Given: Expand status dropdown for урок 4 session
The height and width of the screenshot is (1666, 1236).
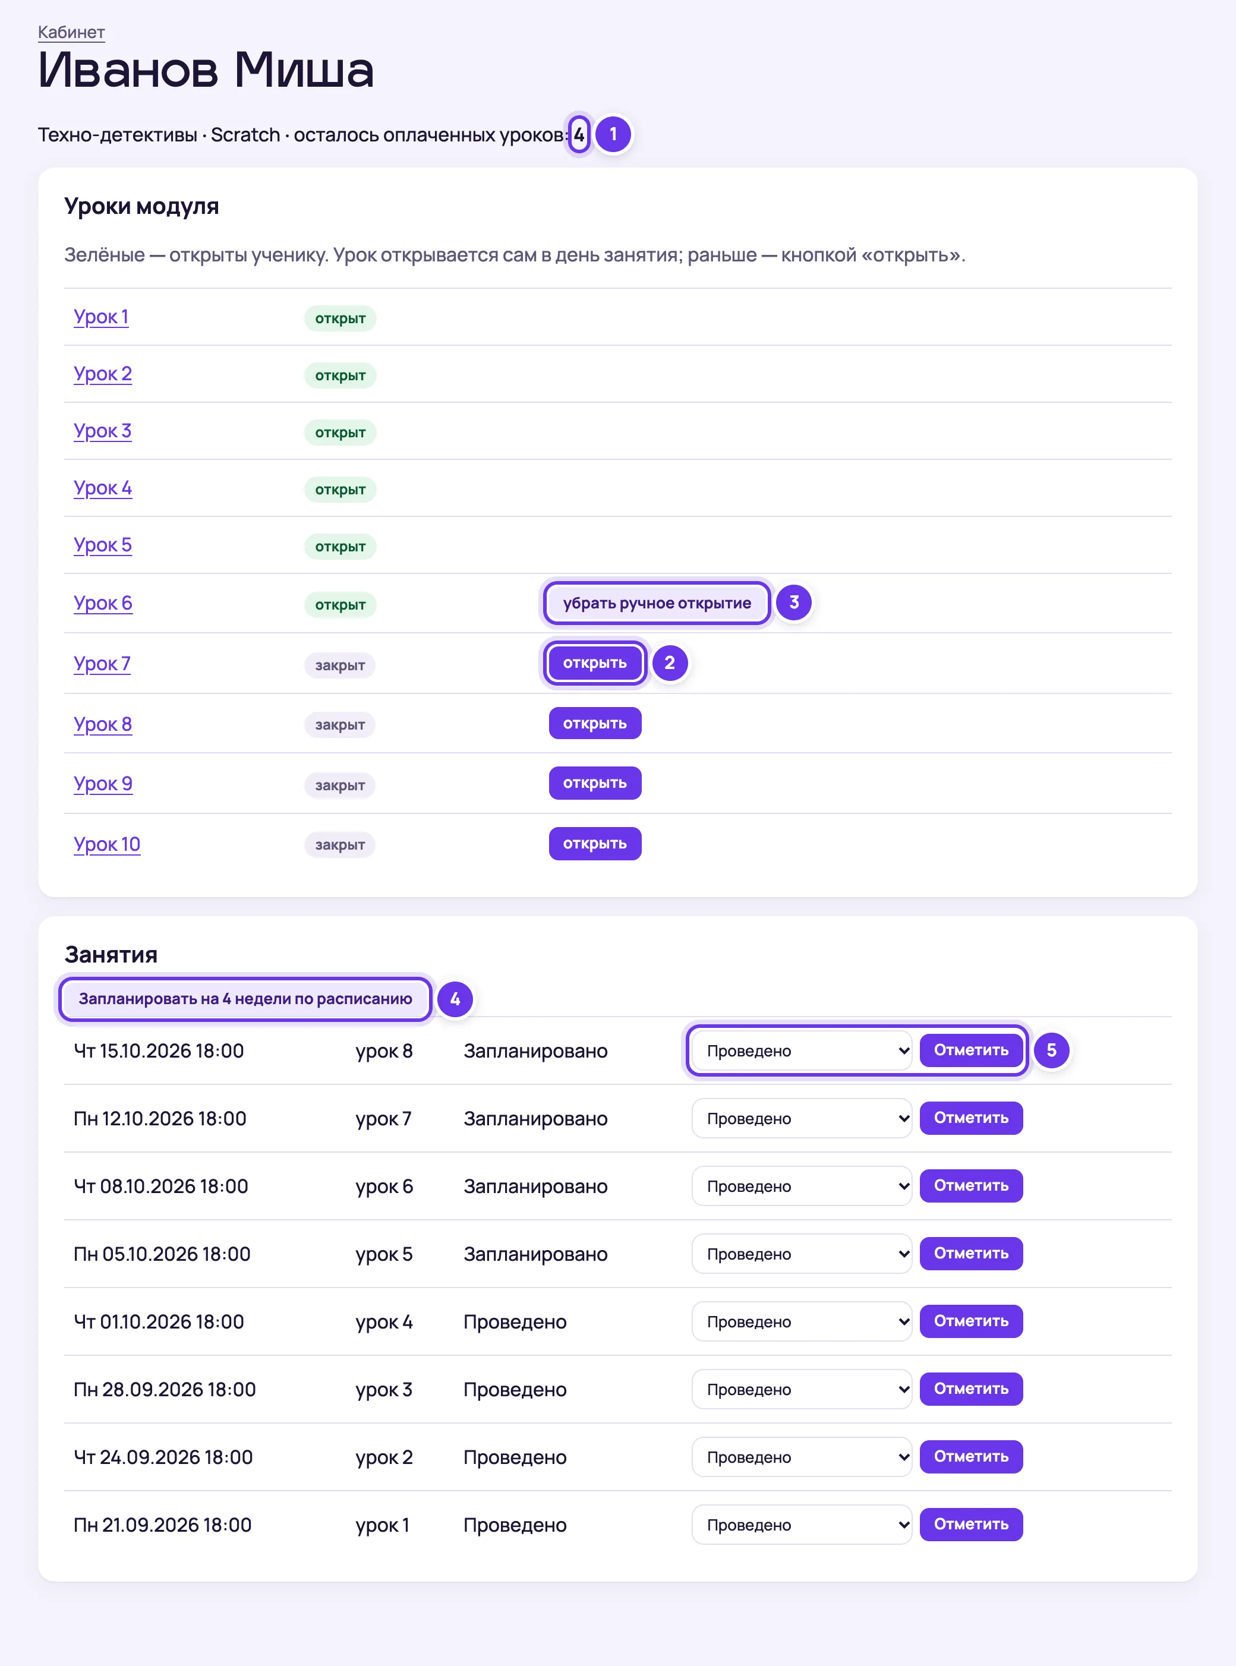Looking at the screenshot, I should 801,1321.
